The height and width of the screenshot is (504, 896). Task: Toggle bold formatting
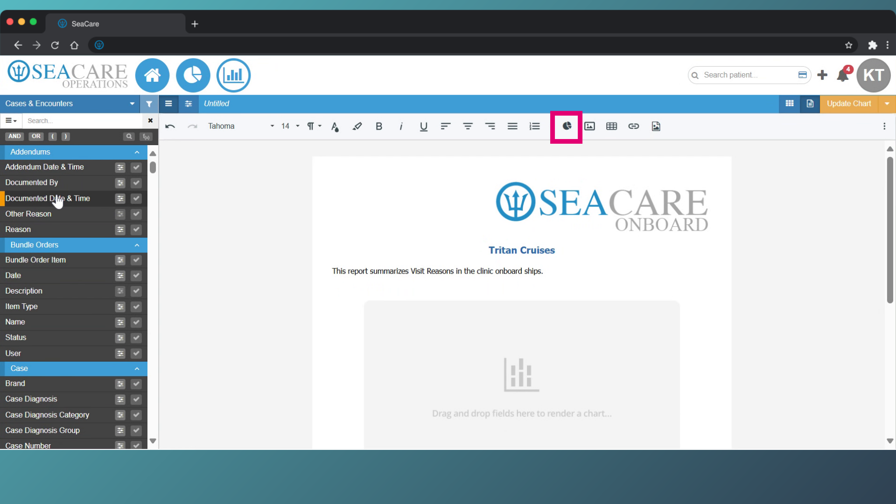379,126
